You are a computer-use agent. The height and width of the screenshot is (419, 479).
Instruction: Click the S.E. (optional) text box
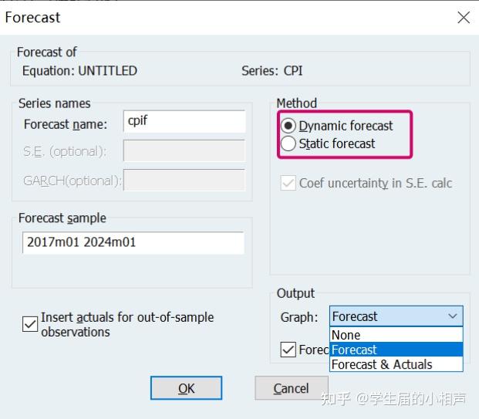pos(184,150)
